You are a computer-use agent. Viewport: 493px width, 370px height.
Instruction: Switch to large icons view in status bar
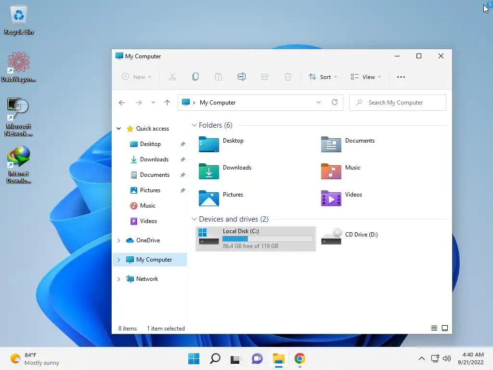(x=445, y=328)
